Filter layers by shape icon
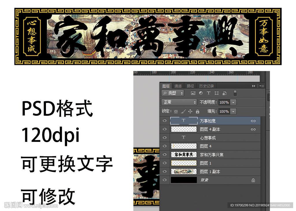296x211 pixels. 217,93
